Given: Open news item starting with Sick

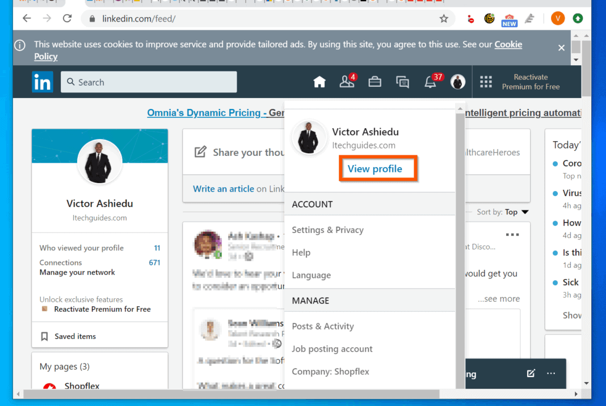Looking at the screenshot, I should [x=570, y=282].
